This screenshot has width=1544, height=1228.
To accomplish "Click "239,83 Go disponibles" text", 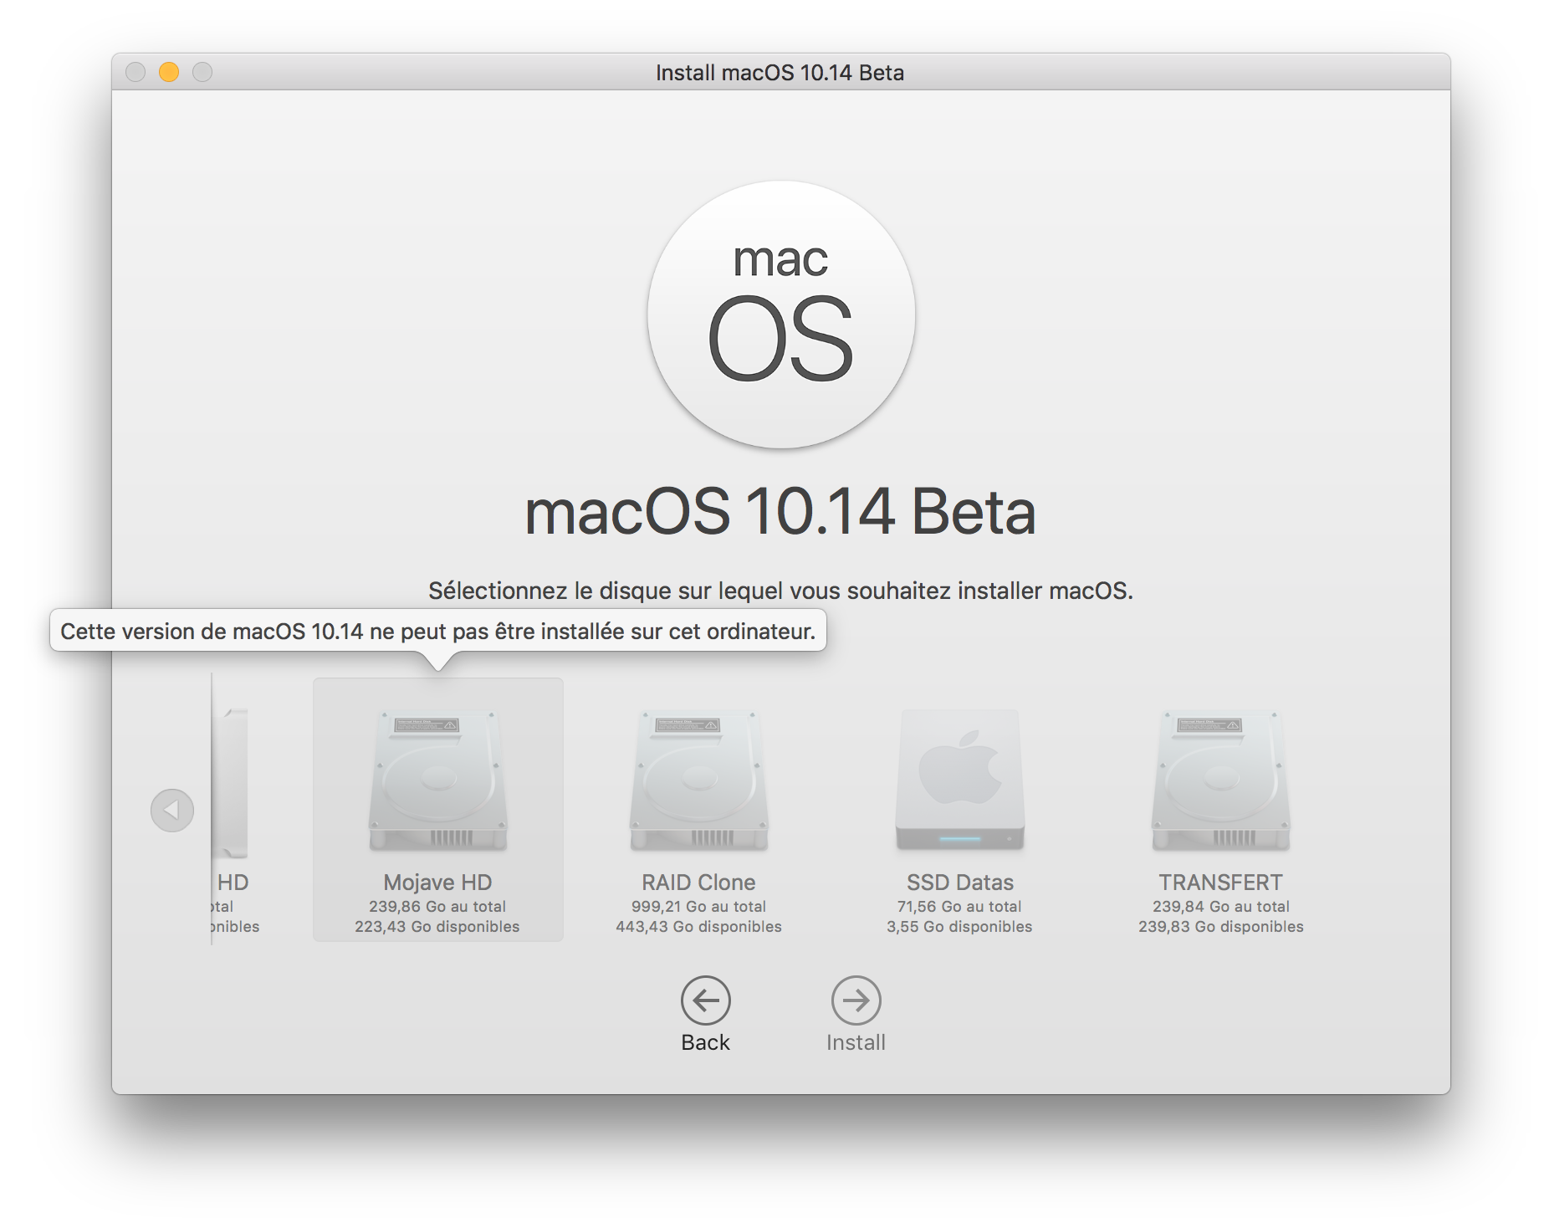I will click(1220, 926).
